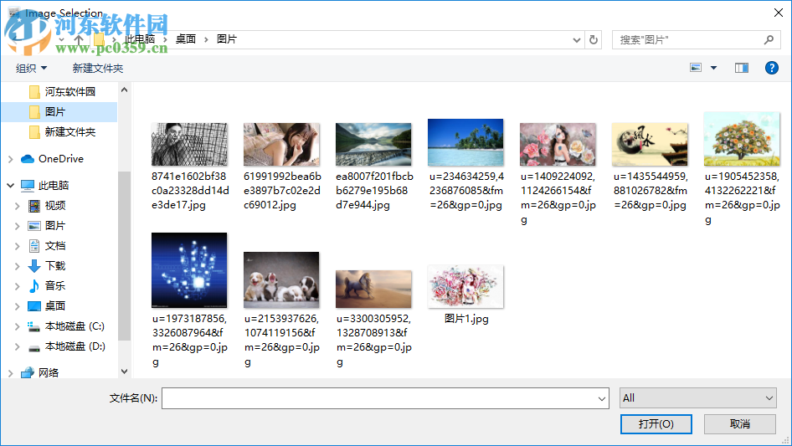Toggle the preview pane icon
The image size is (792, 446).
742,68
